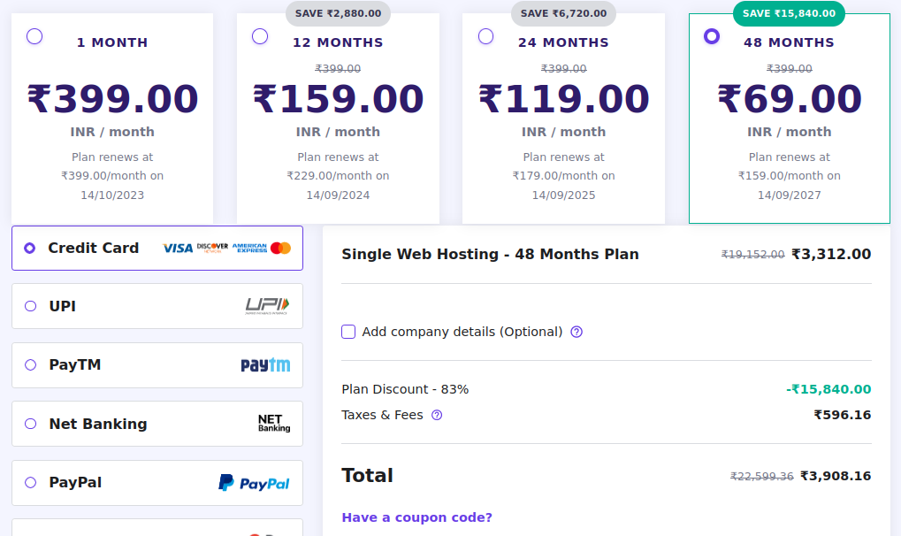Open the company details help icon
901x536 pixels.
pos(576,332)
